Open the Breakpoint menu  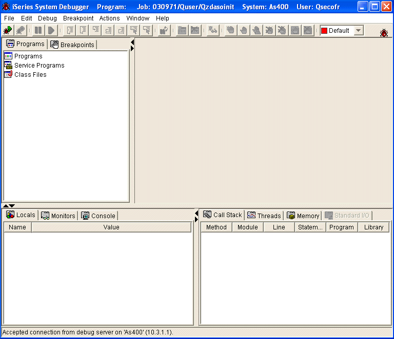pos(78,18)
